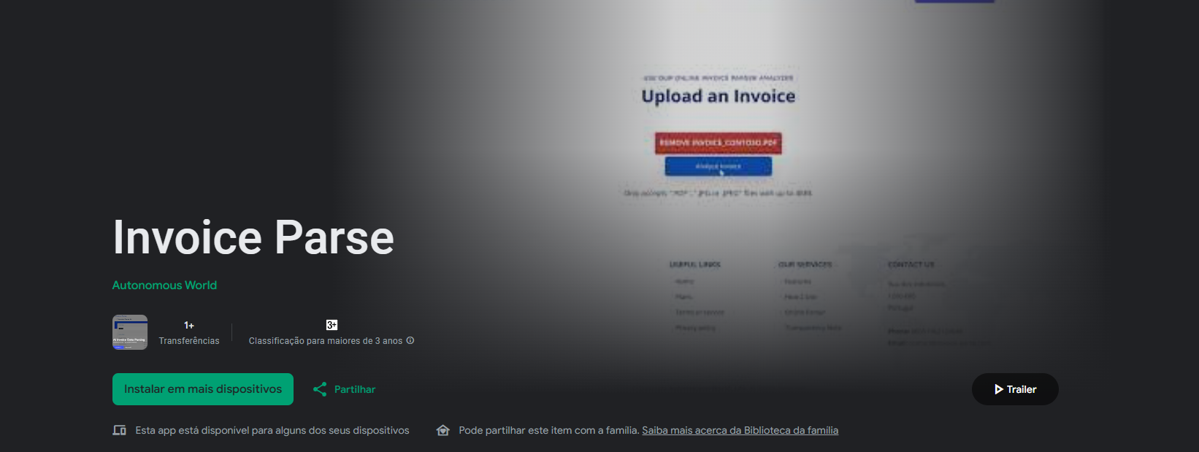Image resolution: width=1199 pixels, height=452 pixels.
Task: Click the play icon in Trailer button
Action: (998, 389)
